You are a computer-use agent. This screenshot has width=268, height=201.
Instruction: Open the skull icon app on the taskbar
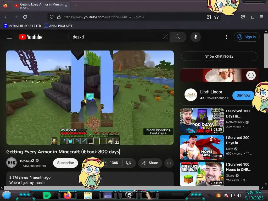coord(129,195)
